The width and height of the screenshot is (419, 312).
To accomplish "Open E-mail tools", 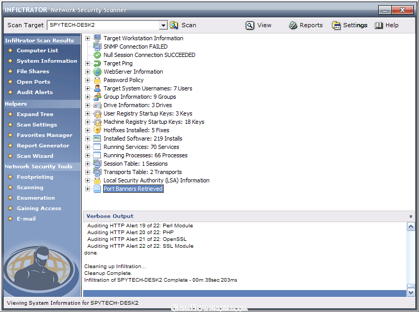I will tap(26, 218).
